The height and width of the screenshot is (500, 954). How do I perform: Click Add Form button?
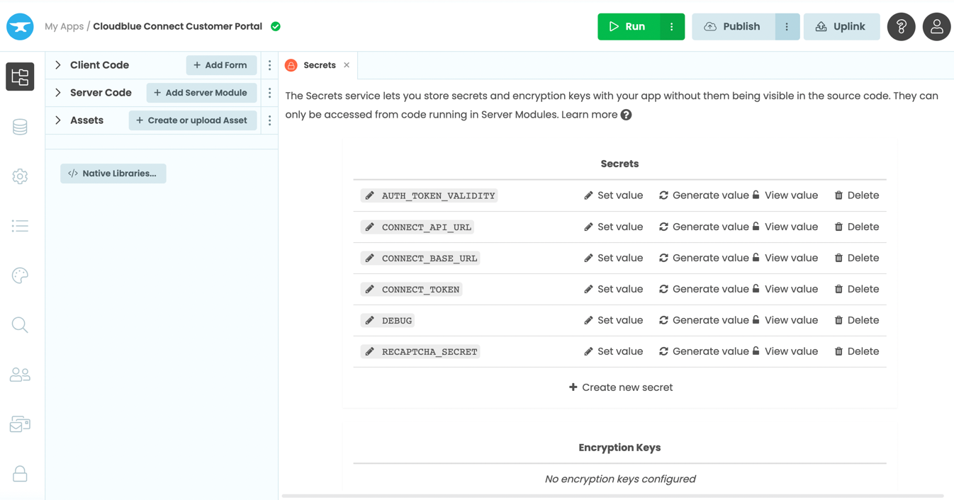221,65
